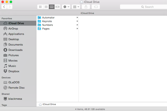Click the Downloads sidebar icon
Image resolution: width=167 pixels, height=111 pixels.
5,50
